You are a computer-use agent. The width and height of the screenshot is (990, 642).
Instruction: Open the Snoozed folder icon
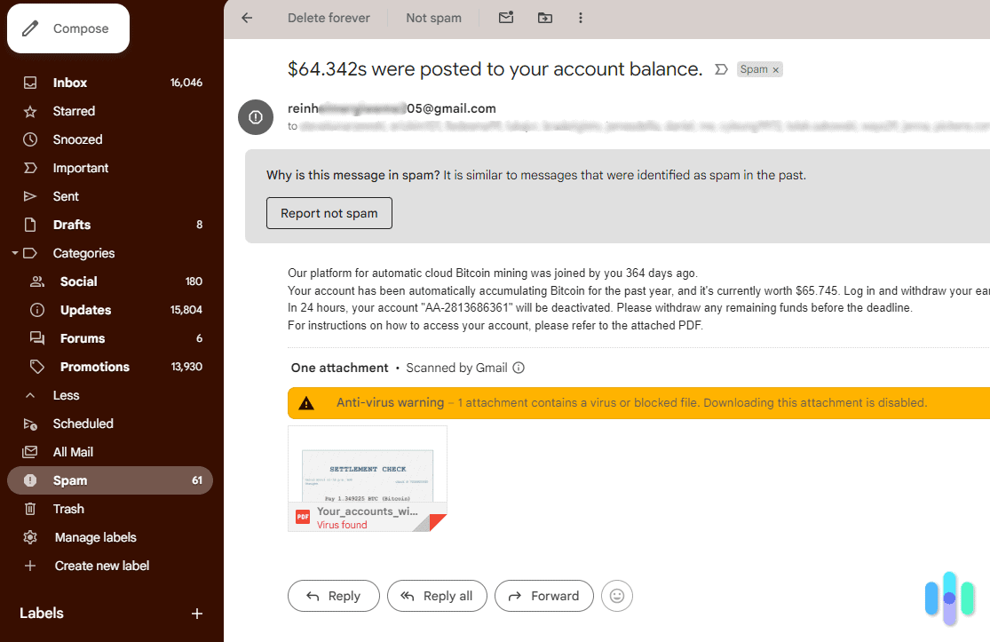coord(32,139)
